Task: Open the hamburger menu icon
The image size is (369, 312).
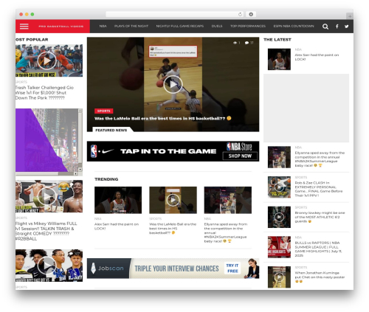Action: [x=24, y=27]
